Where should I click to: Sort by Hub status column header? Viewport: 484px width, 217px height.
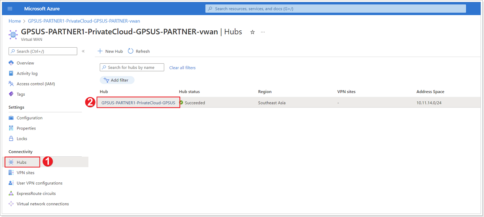[x=189, y=92]
